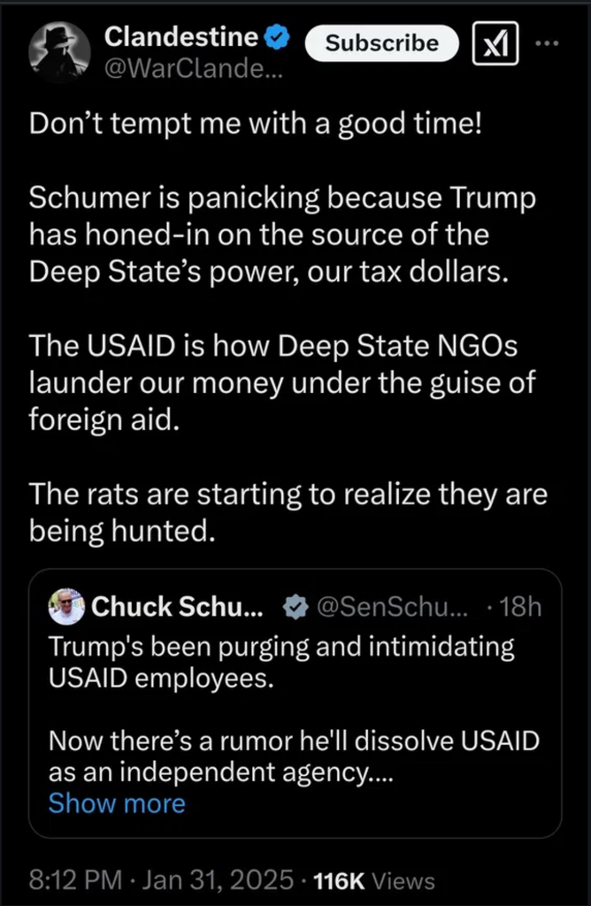Click the 18h timestamp on quoted post
Screen dimensions: 591x906
coord(520,607)
